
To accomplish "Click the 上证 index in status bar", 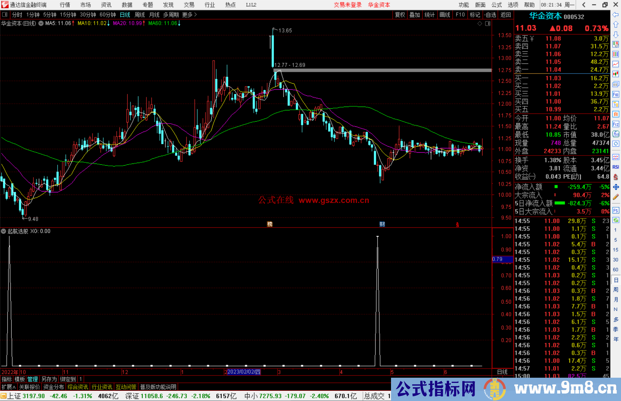I will tap(14, 396).
